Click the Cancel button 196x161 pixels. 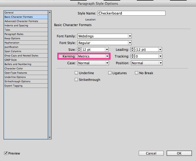[151, 153]
